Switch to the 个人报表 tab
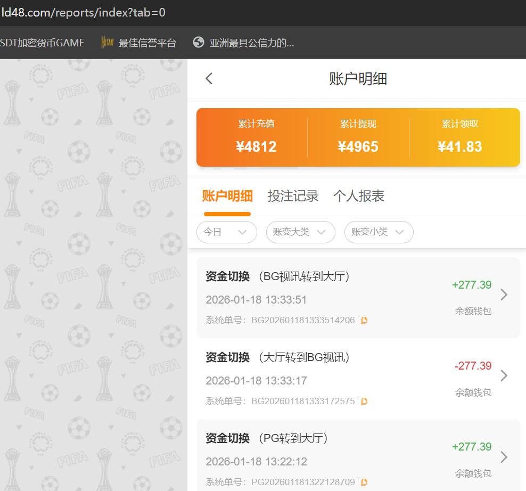Viewport: 526px width, 491px height. (x=359, y=196)
